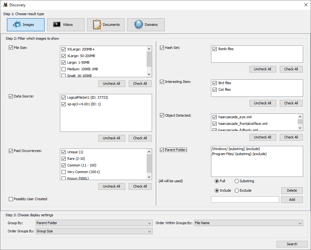Toggle the Very Common (100+) occurrence option
311x250 pixels.
pos(64,172)
